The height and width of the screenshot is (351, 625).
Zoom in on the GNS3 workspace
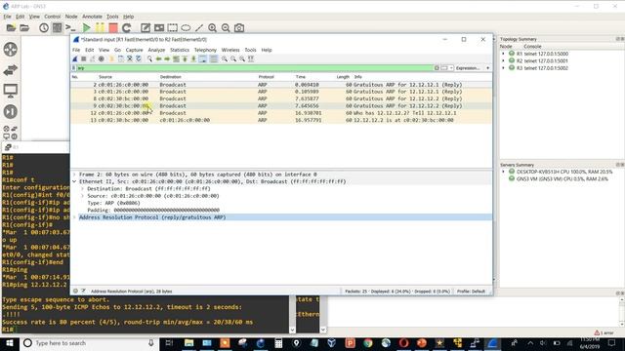coord(213,28)
